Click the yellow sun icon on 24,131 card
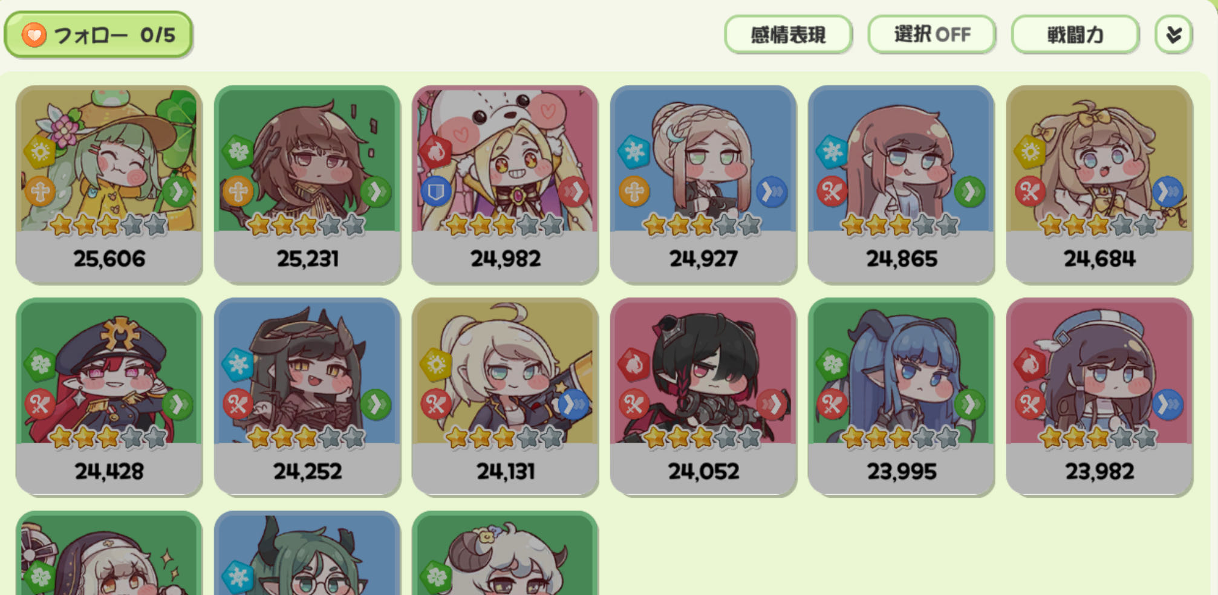 coord(436,364)
